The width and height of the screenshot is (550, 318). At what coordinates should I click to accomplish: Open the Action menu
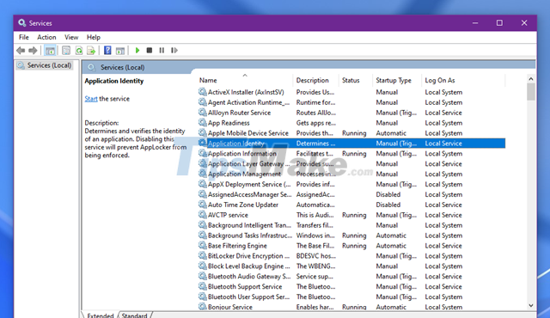(46, 37)
